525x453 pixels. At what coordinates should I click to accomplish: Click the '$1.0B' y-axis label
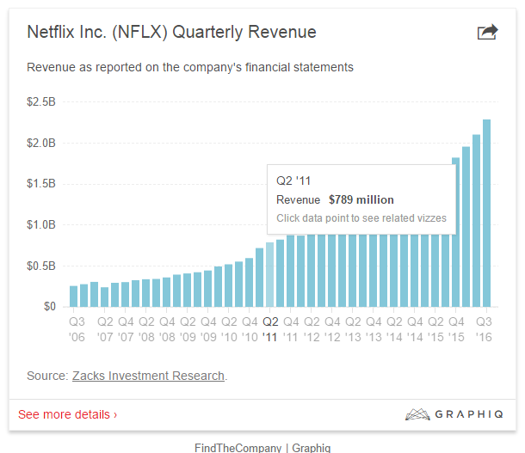(41, 224)
